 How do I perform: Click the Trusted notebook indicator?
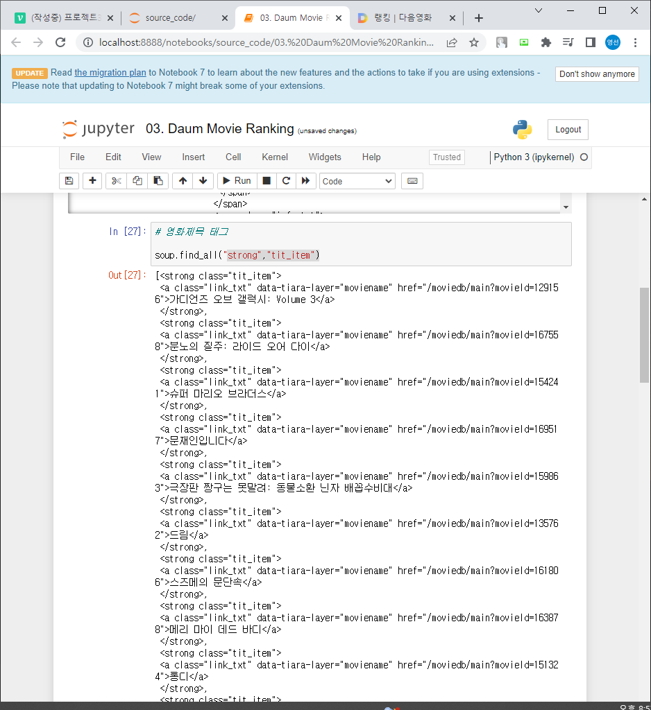click(x=446, y=157)
